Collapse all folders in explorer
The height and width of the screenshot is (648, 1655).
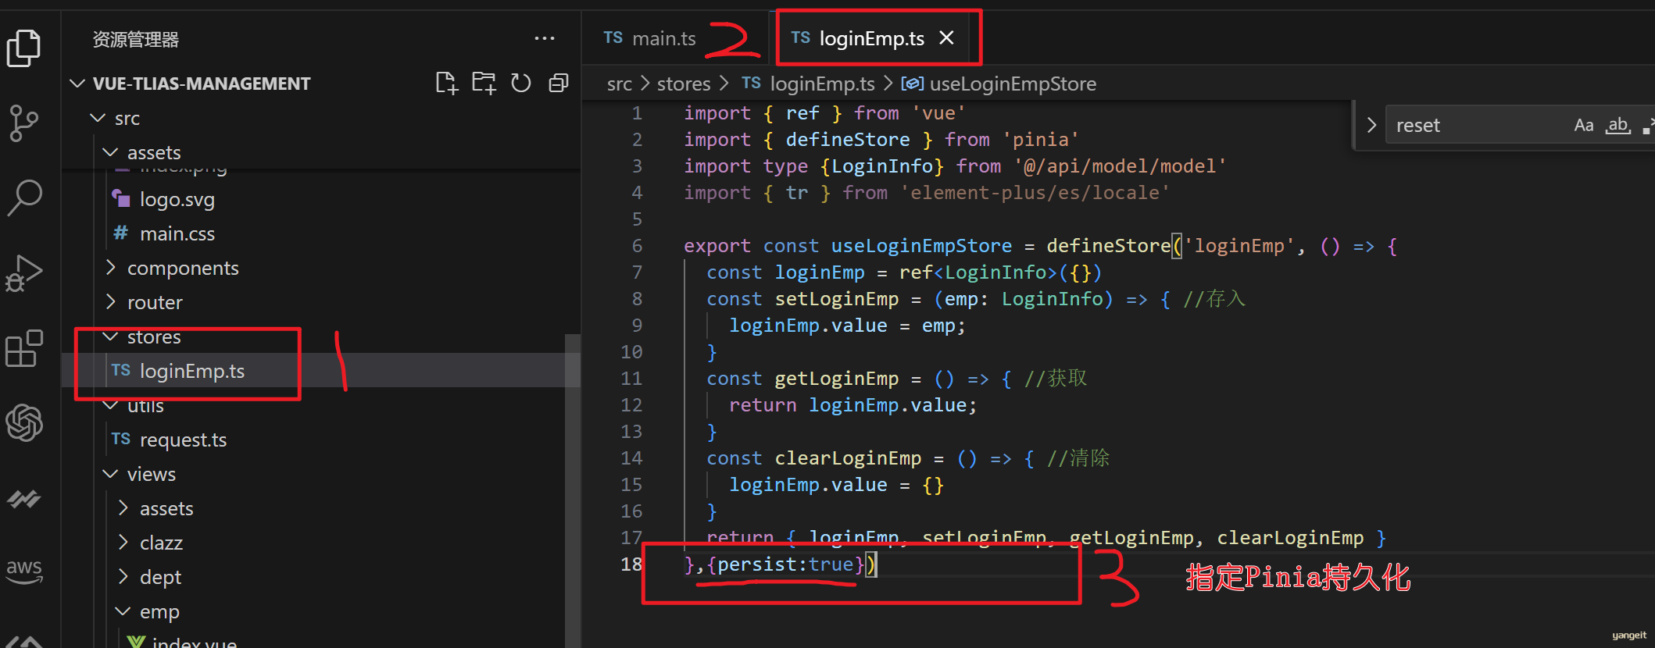(x=559, y=83)
